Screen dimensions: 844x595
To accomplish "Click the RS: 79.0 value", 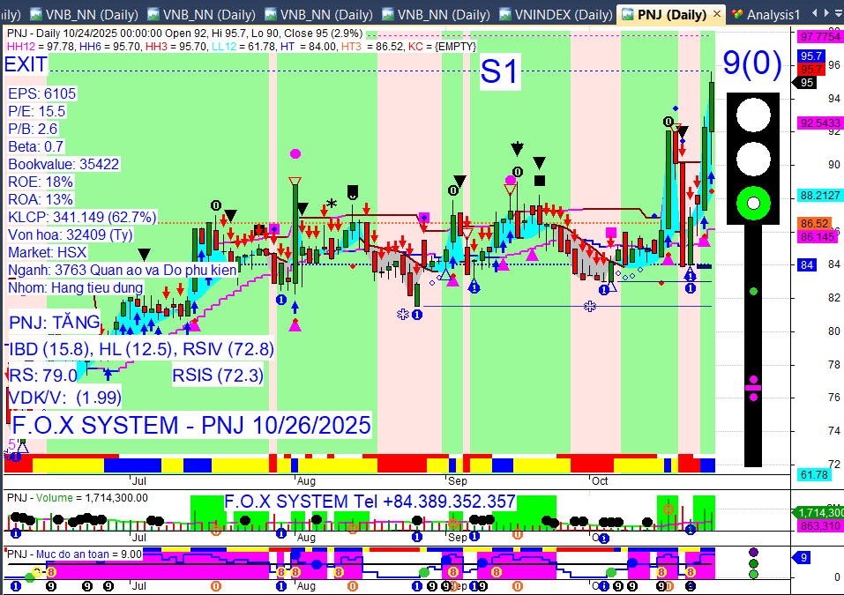I will [43, 375].
